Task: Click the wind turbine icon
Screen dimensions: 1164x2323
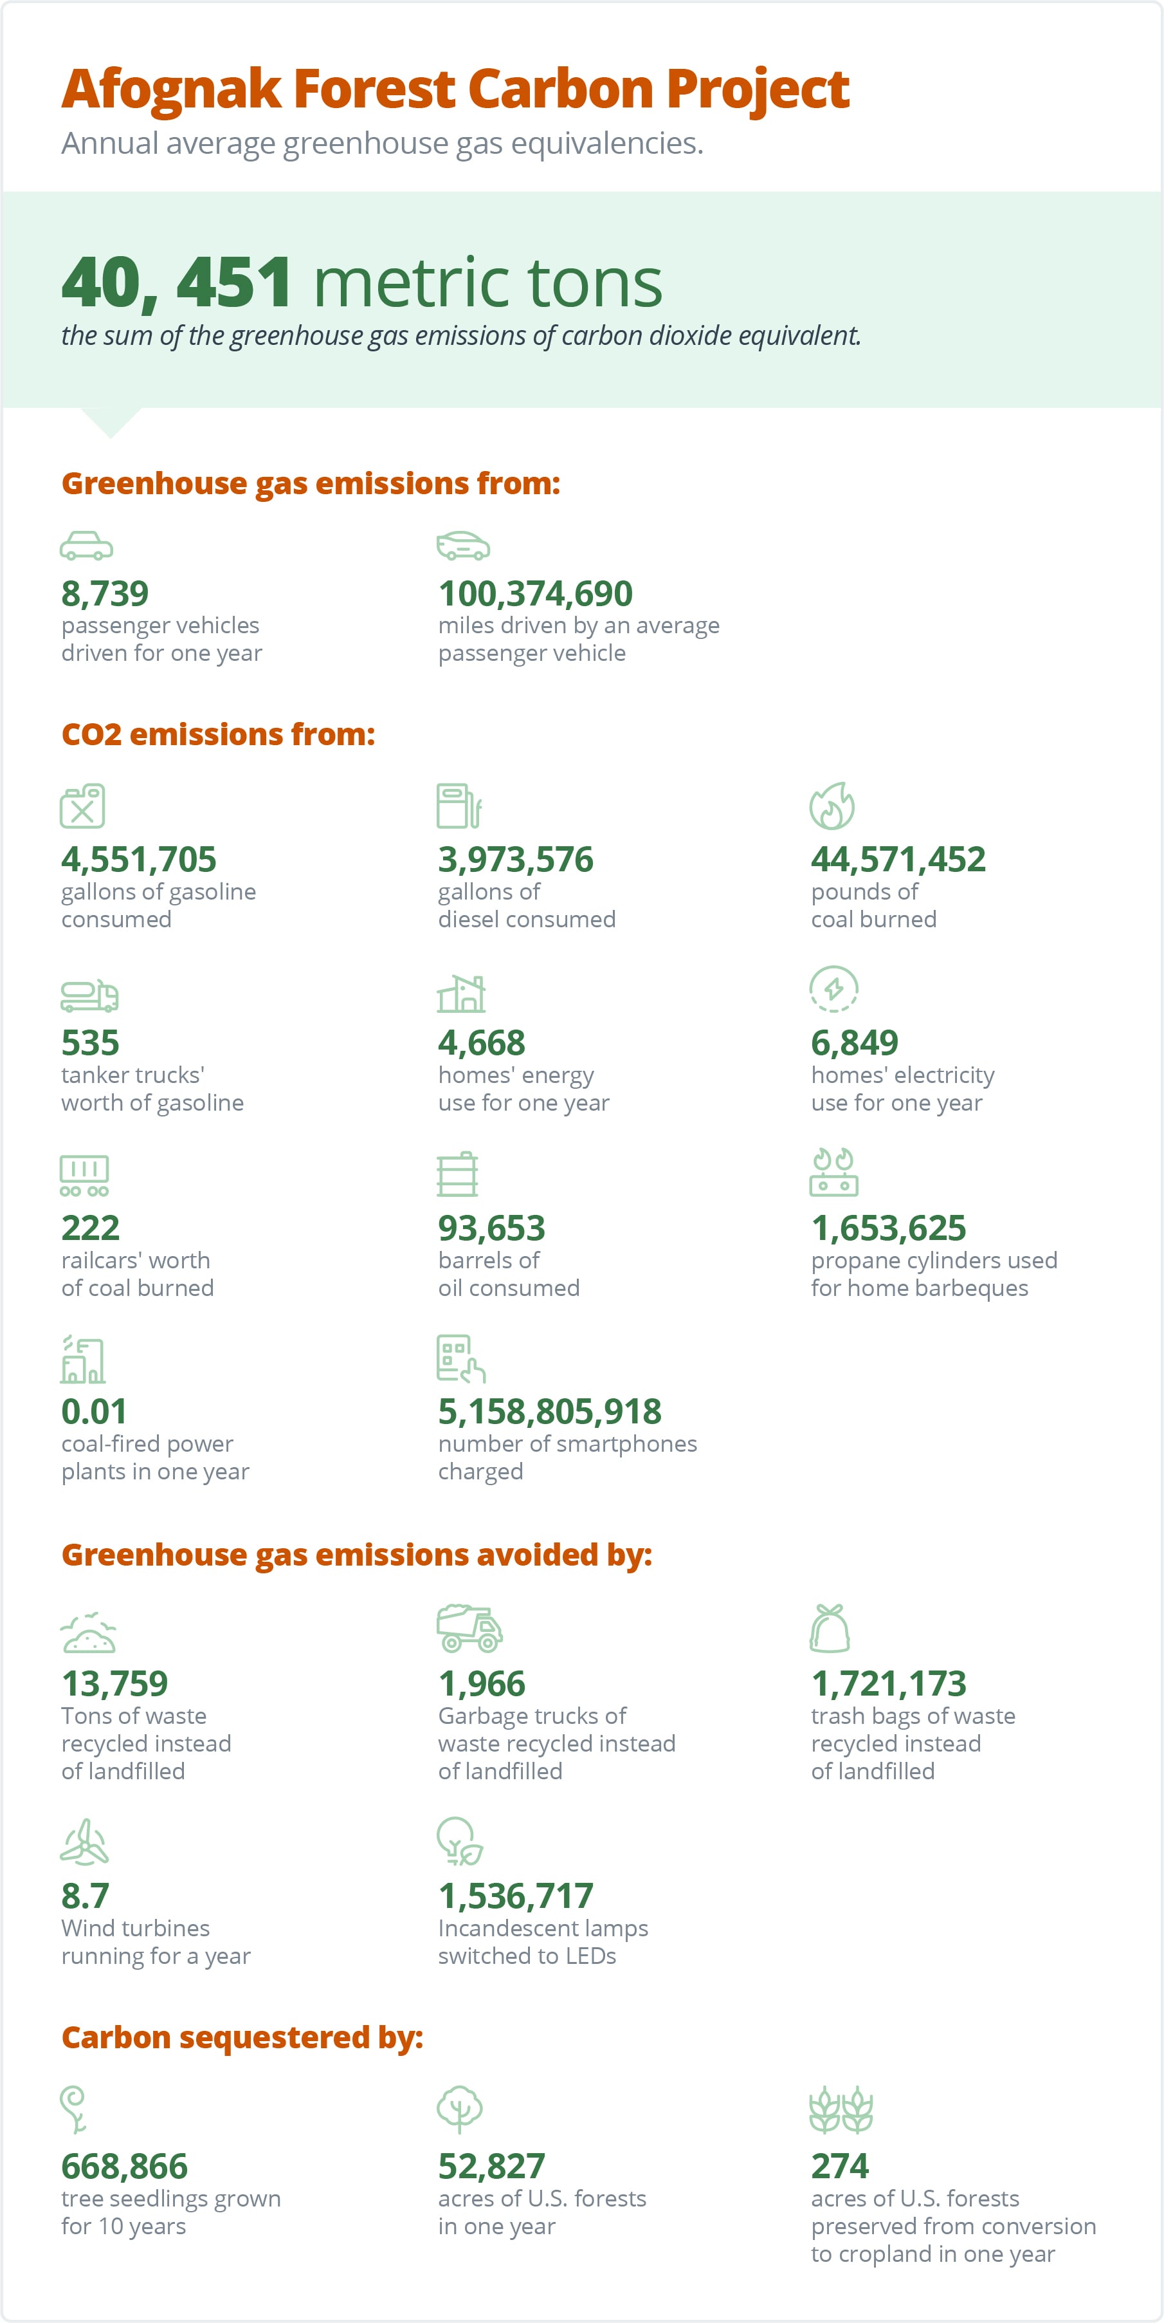Action: [85, 1842]
